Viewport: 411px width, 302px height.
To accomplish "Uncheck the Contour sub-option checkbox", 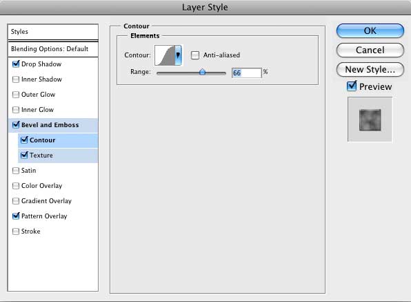I will [24, 140].
